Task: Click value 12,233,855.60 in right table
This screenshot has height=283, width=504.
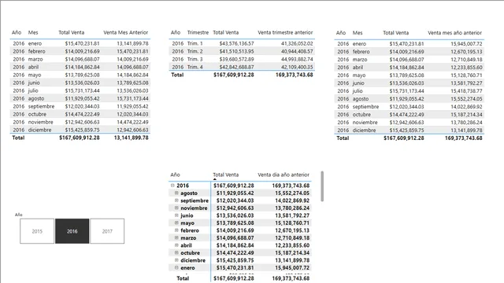Action: (x=466, y=68)
